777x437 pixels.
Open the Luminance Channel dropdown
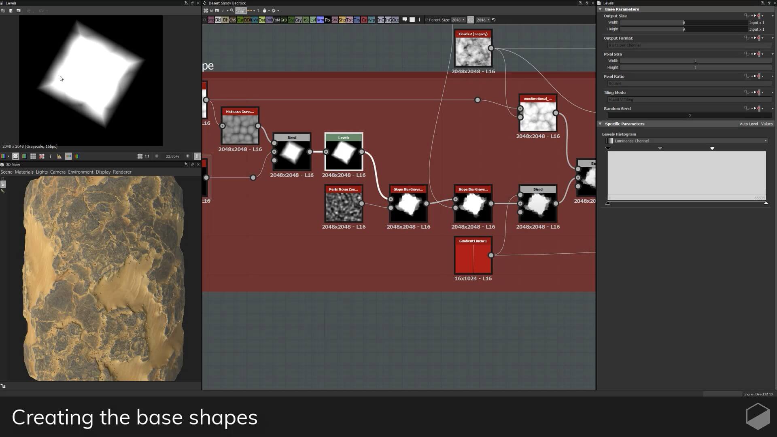(687, 141)
